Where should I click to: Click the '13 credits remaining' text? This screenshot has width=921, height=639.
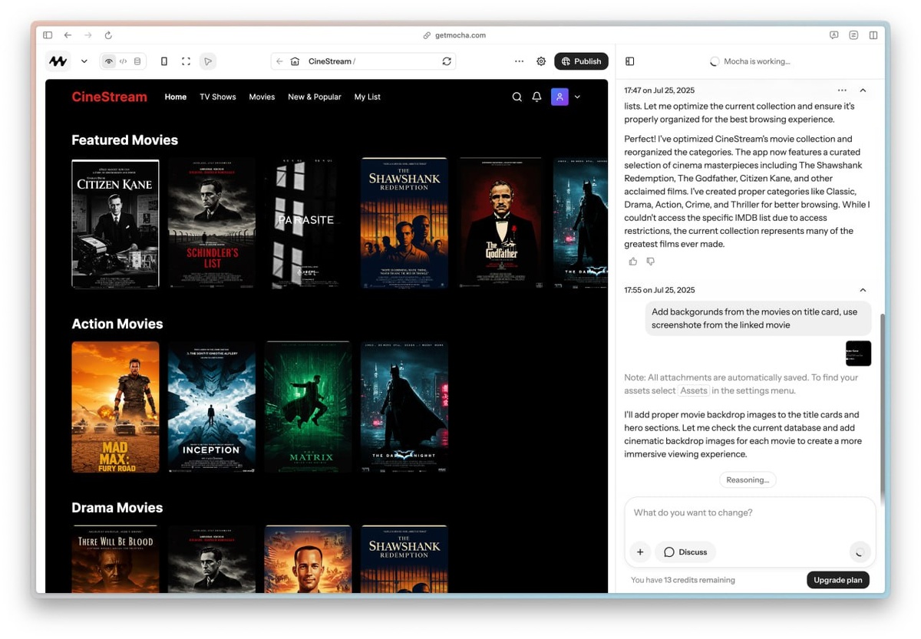pyautogui.click(x=699, y=580)
